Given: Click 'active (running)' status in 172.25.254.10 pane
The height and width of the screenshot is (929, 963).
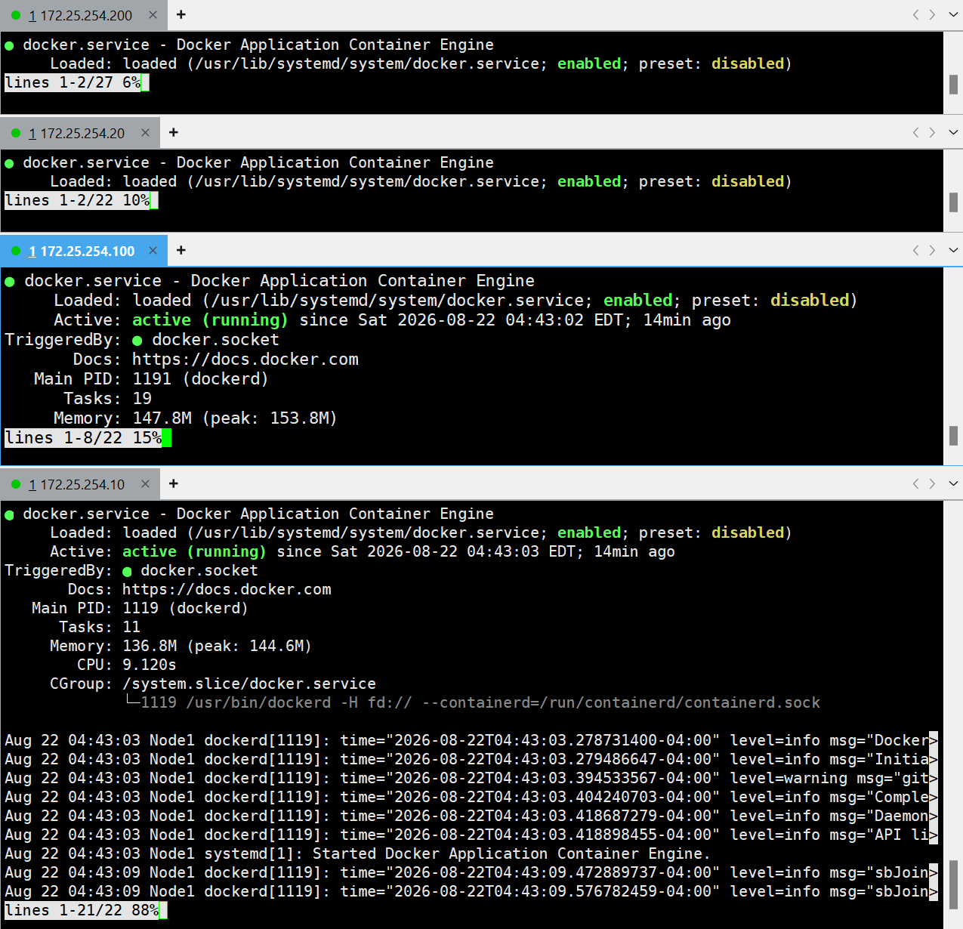Looking at the screenshot, I should pyautogui.click(x=194, y=551).
